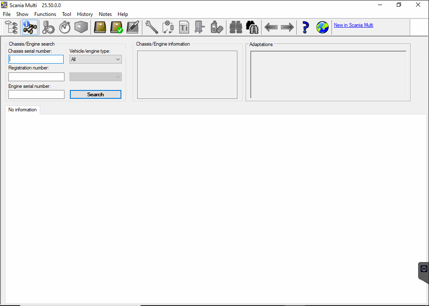Select the No information tab
The image size is (429, 306).
[x=23, y=110]
